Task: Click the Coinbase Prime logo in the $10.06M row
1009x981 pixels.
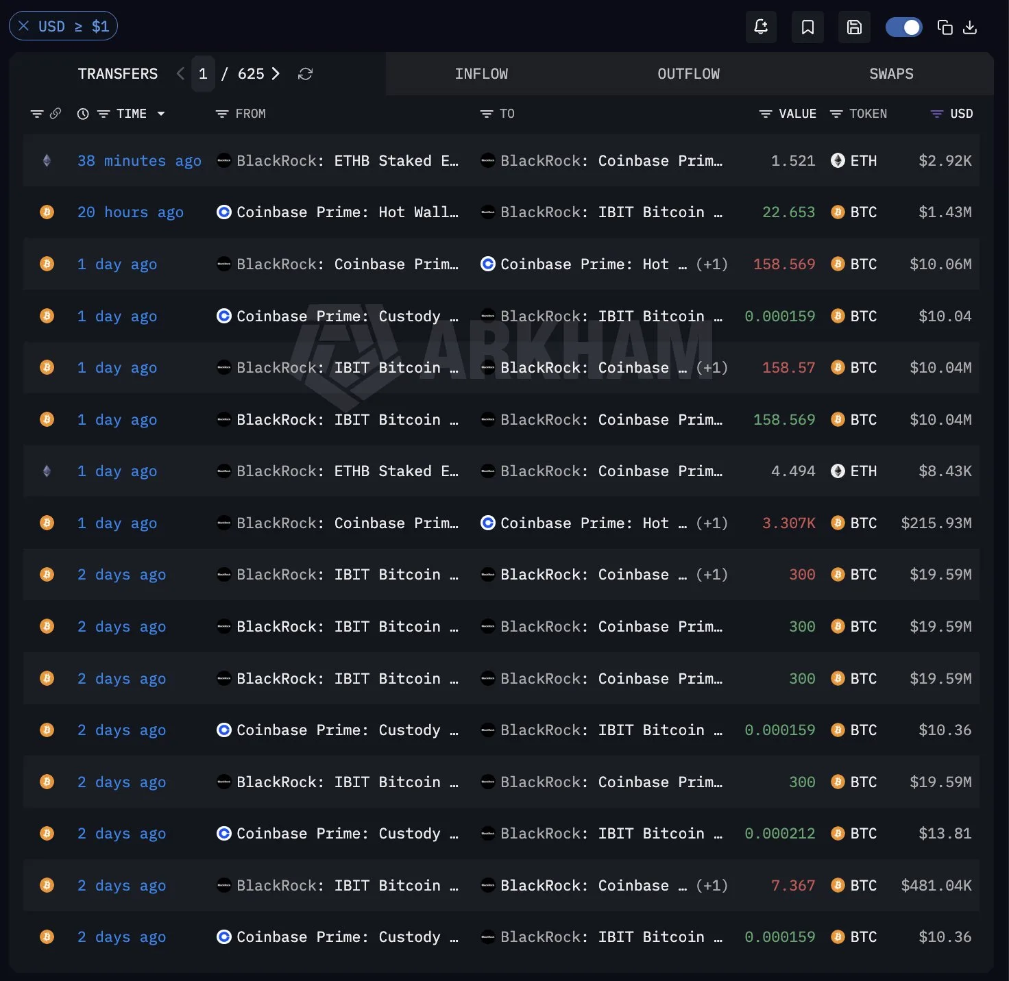Action: (487, 264)
